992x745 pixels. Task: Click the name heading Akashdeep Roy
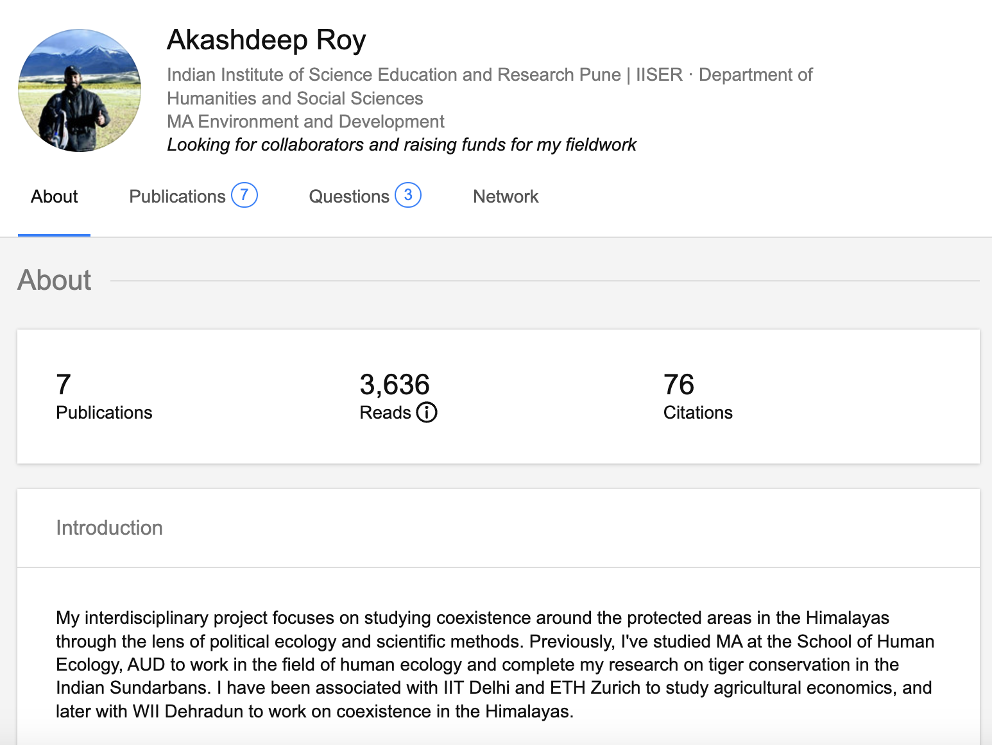click(x=266, y=40)
